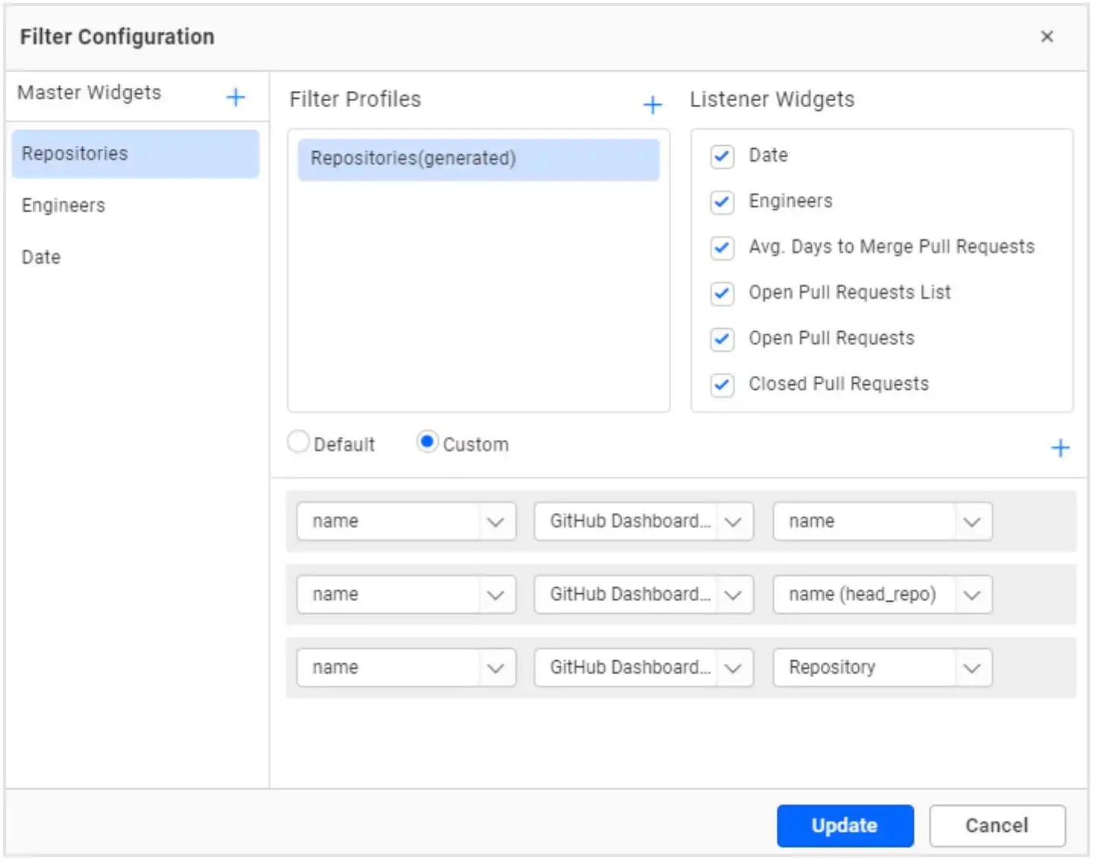Add another custom filter mapping row
The image size is (1093, 860).
1060,447
